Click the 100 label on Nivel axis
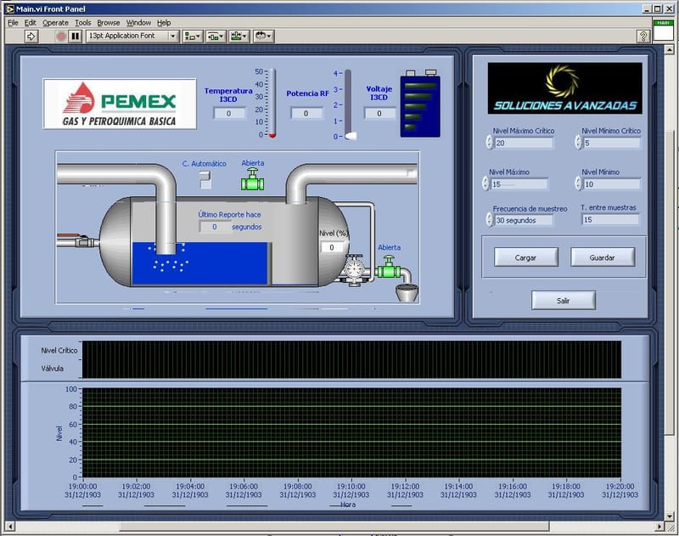 [x=71, y=389]
